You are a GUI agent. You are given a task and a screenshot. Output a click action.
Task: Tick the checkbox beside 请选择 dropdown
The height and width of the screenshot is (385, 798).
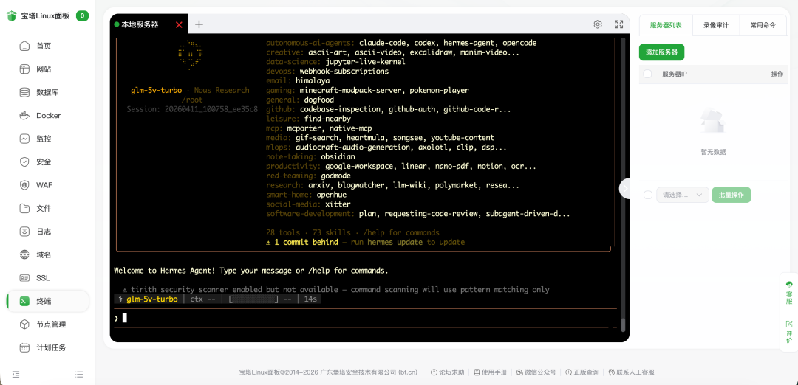click(x=647, y=195)
